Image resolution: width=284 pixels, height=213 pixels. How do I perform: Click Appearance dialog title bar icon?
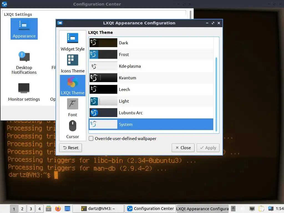click(60, 23)
